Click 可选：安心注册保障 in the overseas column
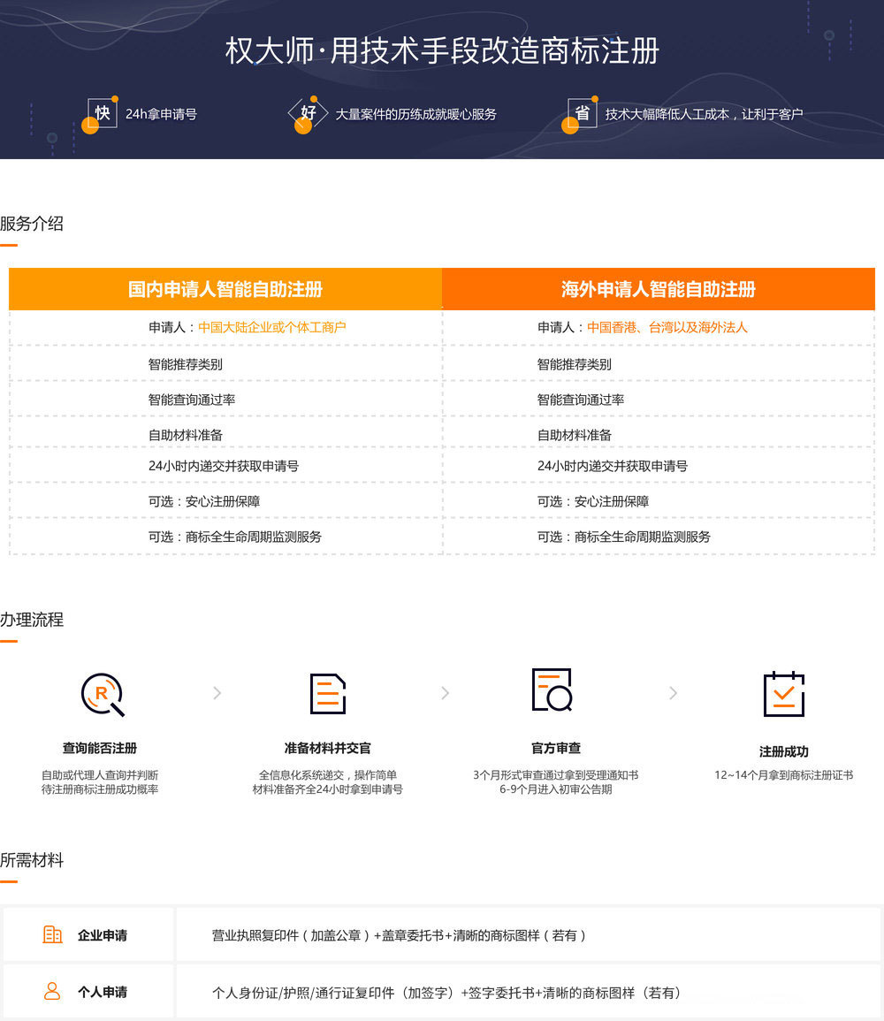884x1021 pixels. (x=593, y=501)
